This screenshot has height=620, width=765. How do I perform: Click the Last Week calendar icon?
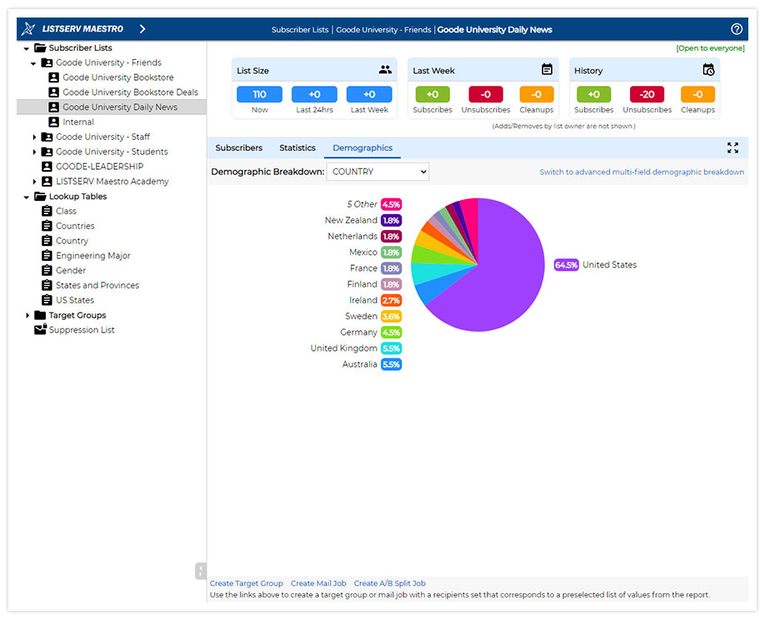click(547, 69)
